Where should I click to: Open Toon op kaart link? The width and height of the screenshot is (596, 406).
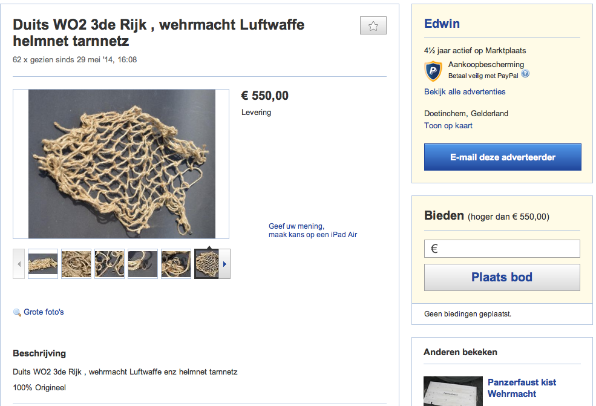(x=448, y=125)
